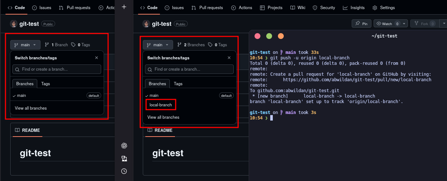Toggle the main branch dropdown in the right page

click(x=158, y=45)
